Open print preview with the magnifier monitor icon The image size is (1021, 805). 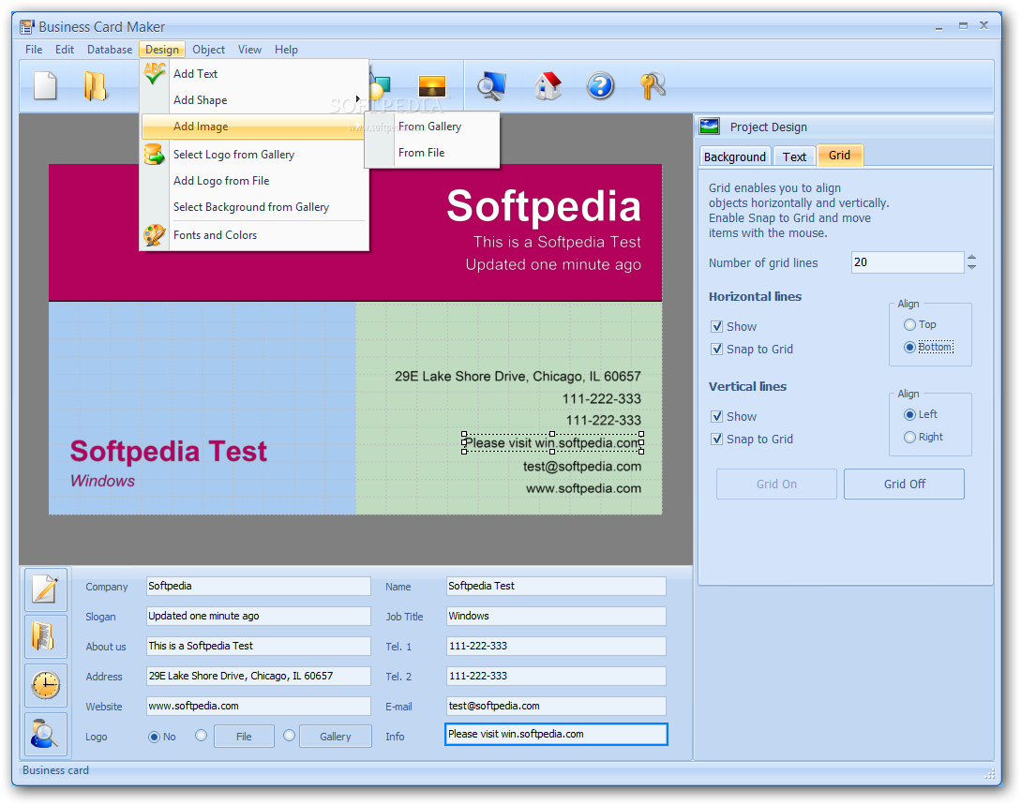pos(491,86)
